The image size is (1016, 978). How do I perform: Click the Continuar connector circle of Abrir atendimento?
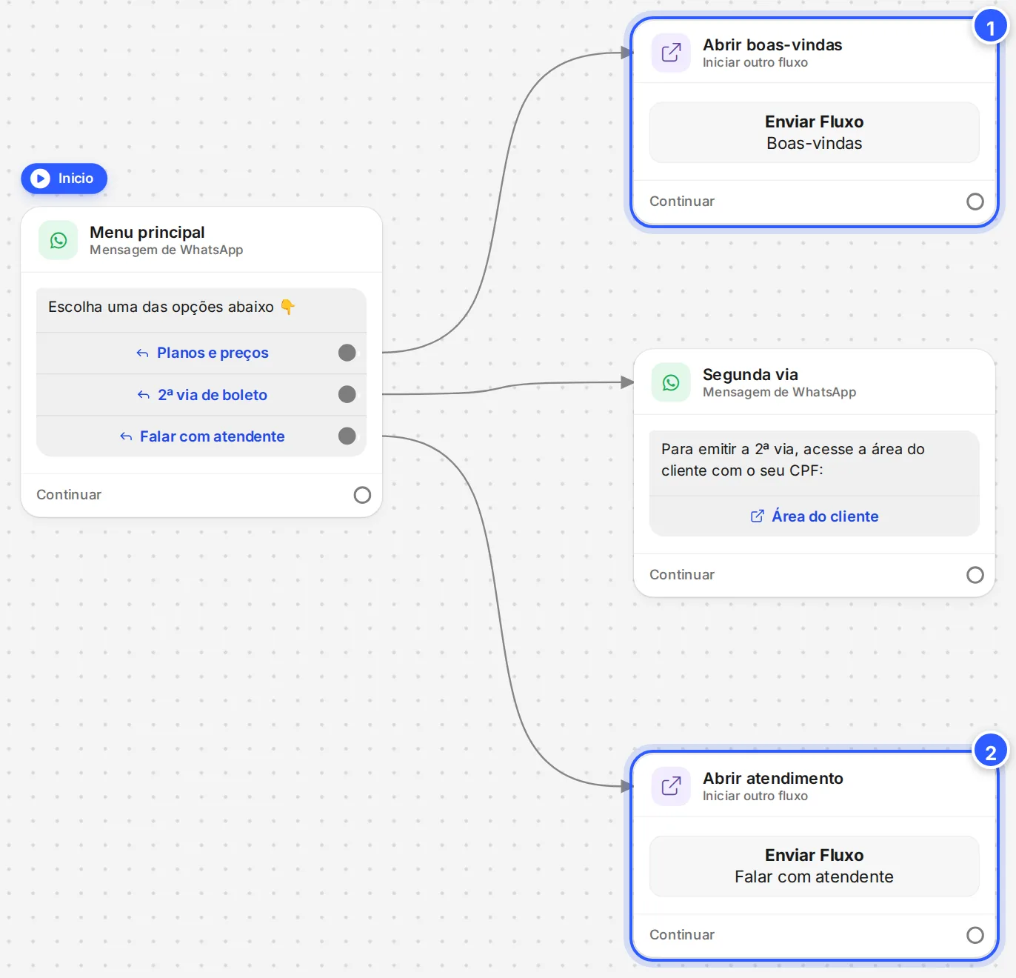coord(975,935)
